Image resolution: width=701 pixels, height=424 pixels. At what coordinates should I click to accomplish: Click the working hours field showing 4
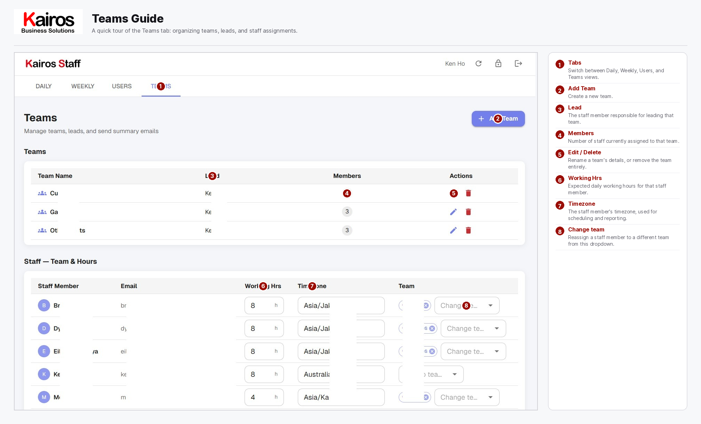pyautogui.click(x=264, y=397)
